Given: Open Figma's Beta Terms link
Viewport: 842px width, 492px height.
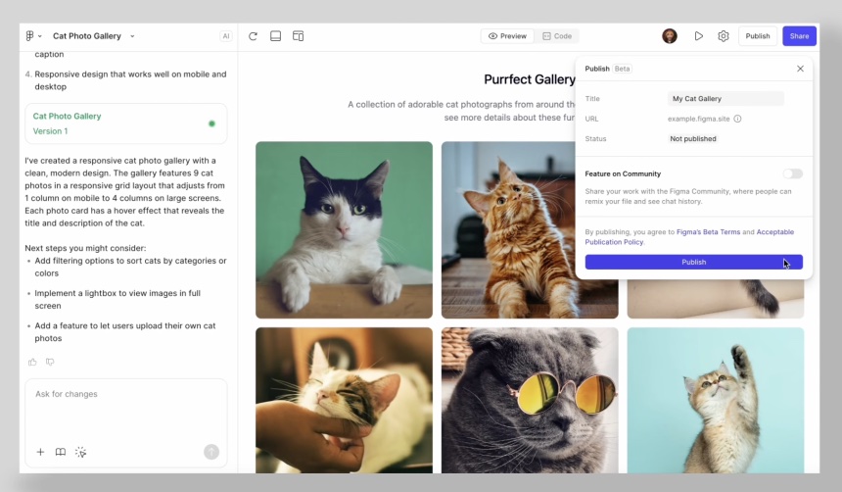Looking at the screenshot, I should point(708,231).
